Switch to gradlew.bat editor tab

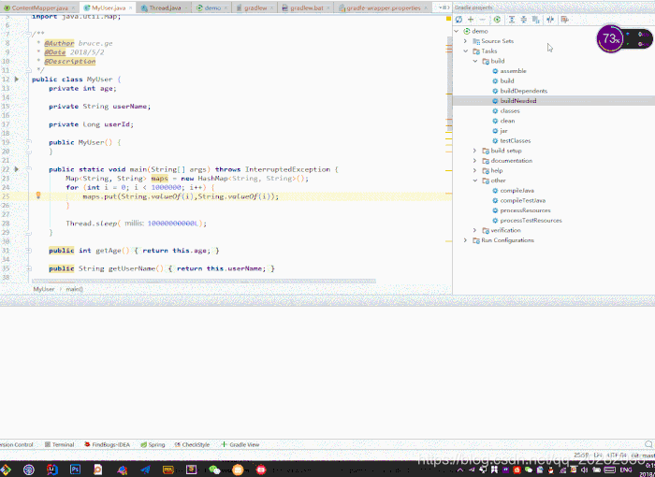[303, 7]
